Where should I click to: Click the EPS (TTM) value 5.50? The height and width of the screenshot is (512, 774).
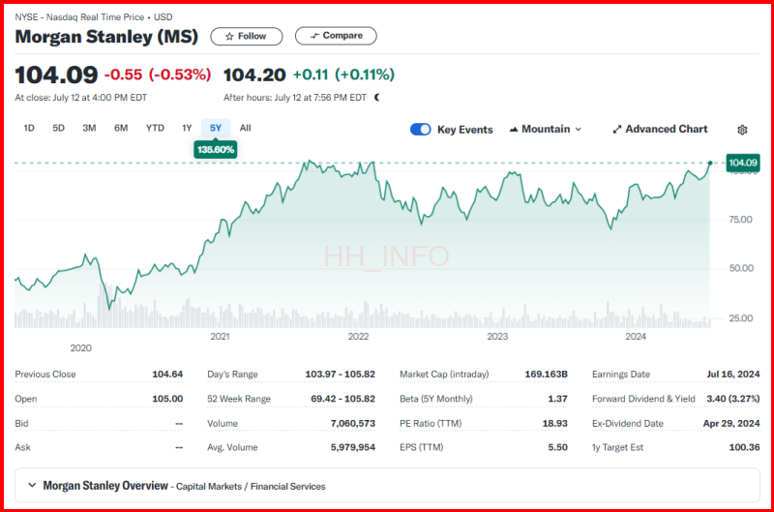(558, 447)
